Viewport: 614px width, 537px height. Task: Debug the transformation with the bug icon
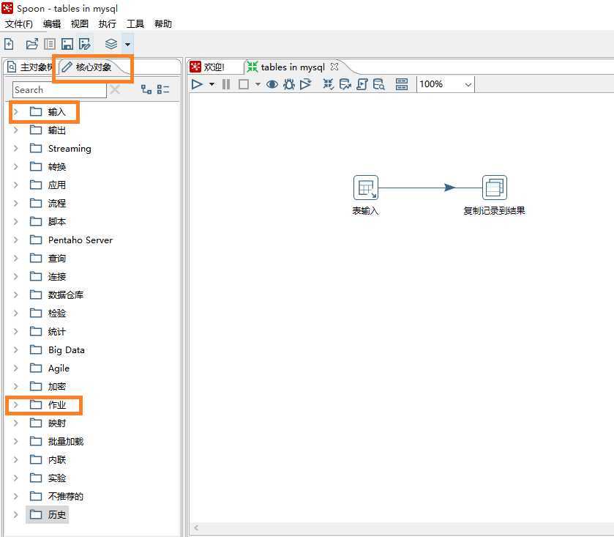pyautogui.click(x=289, y=84)
